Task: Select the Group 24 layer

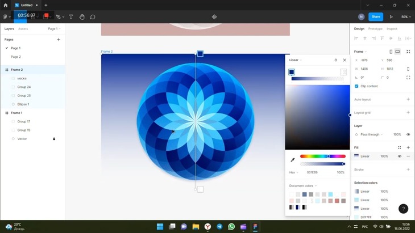Action: click(x=24, y=87)
